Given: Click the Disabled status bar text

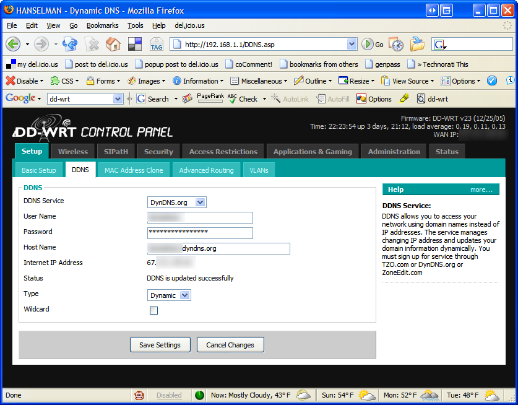Looking at the screenshot, I should (x=169, y=395).
